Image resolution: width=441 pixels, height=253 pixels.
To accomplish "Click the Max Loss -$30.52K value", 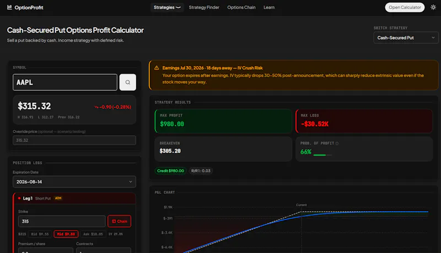I will (x=315, y=124).
